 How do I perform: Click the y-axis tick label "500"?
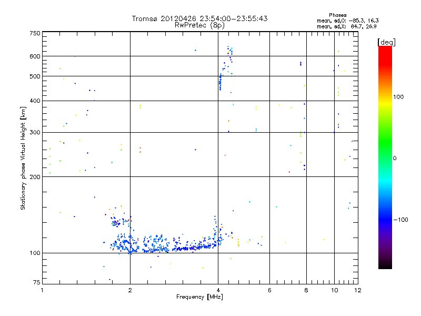point(35,76)
